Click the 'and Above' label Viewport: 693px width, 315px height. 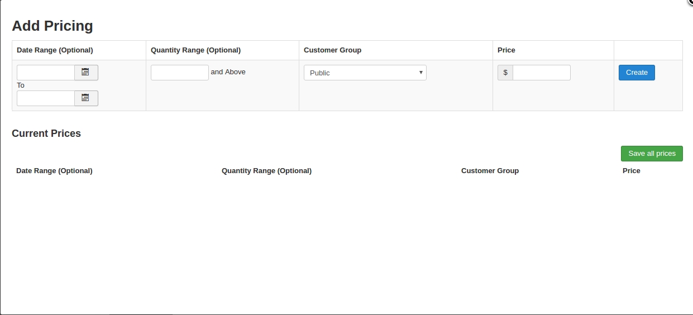pyautogui.click(x=228, y=72)
